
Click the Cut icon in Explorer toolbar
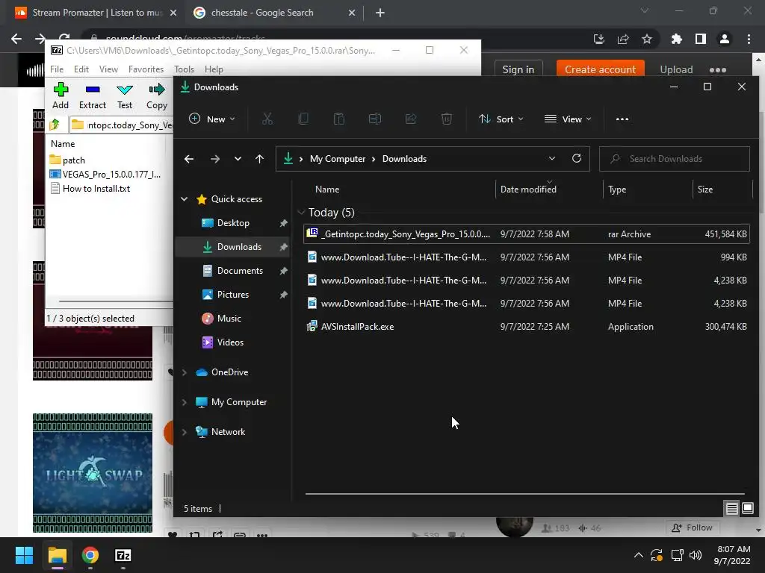(x=267, y=119)
